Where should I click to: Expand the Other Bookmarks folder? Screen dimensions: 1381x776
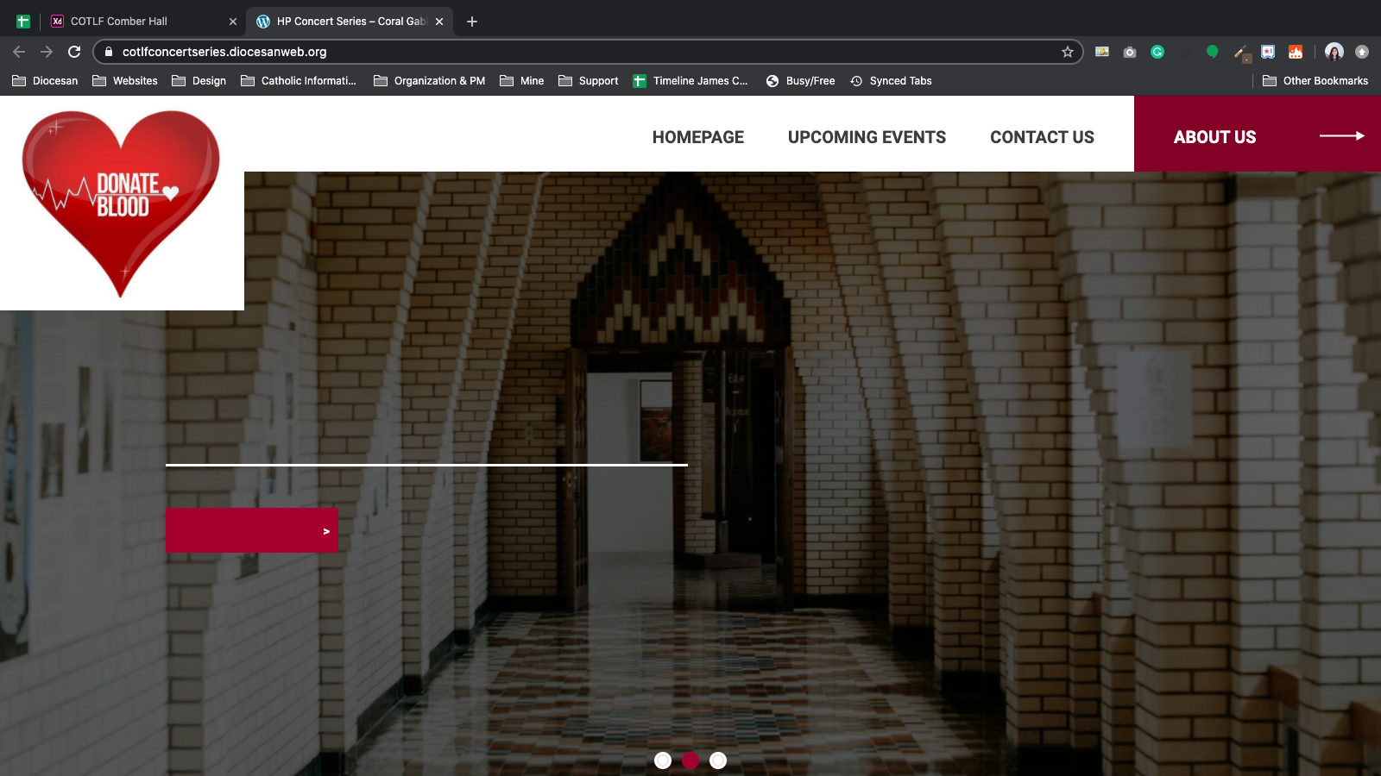click(x=1315, y=81)
